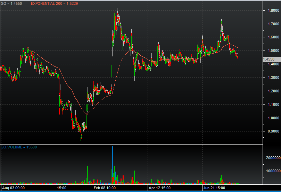Click the Apr 12 15:00 date label
This screenshot has height=192, width=281.
(x=159, y=188)
